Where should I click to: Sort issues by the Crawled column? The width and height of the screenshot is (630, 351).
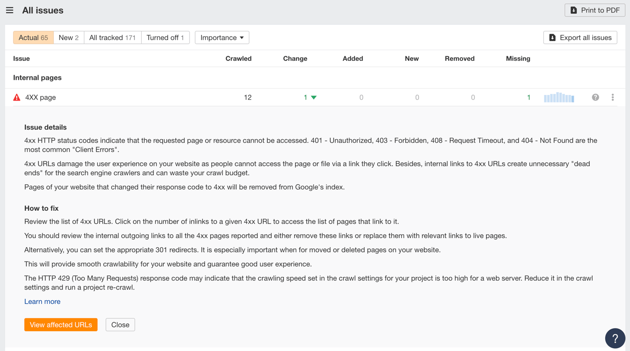click(x=238, y=59)
